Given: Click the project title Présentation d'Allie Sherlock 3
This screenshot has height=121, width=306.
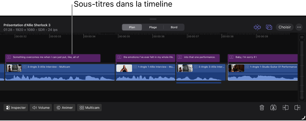Looking at the screenshot, I should pyautogui.click(x=27, y=25).
